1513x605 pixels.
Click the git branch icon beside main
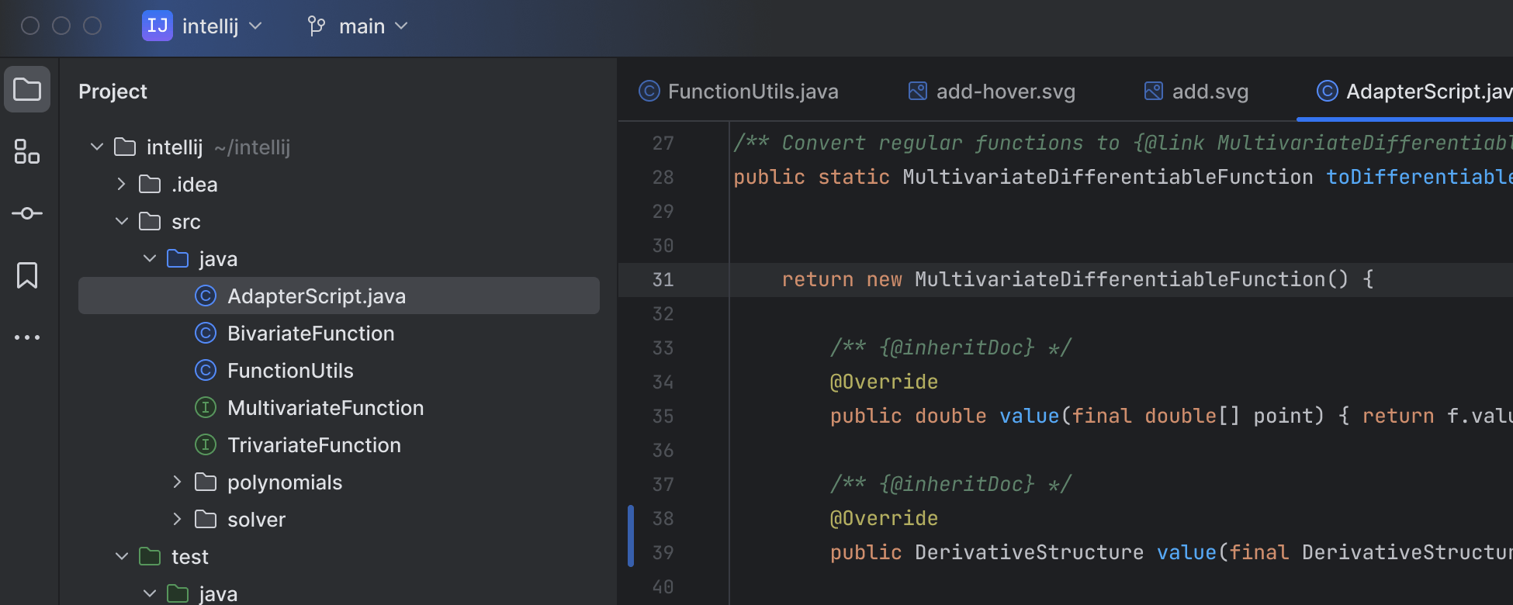[317, 26]
